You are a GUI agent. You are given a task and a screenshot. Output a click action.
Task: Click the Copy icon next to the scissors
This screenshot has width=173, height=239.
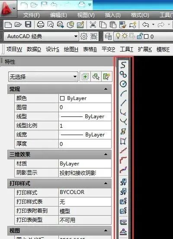click(103, 24)
